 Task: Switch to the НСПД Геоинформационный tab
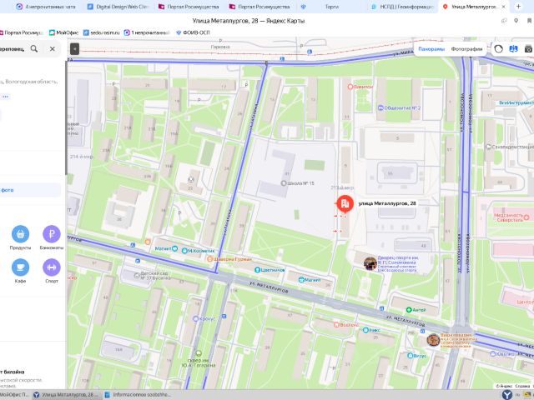point(402,7)
